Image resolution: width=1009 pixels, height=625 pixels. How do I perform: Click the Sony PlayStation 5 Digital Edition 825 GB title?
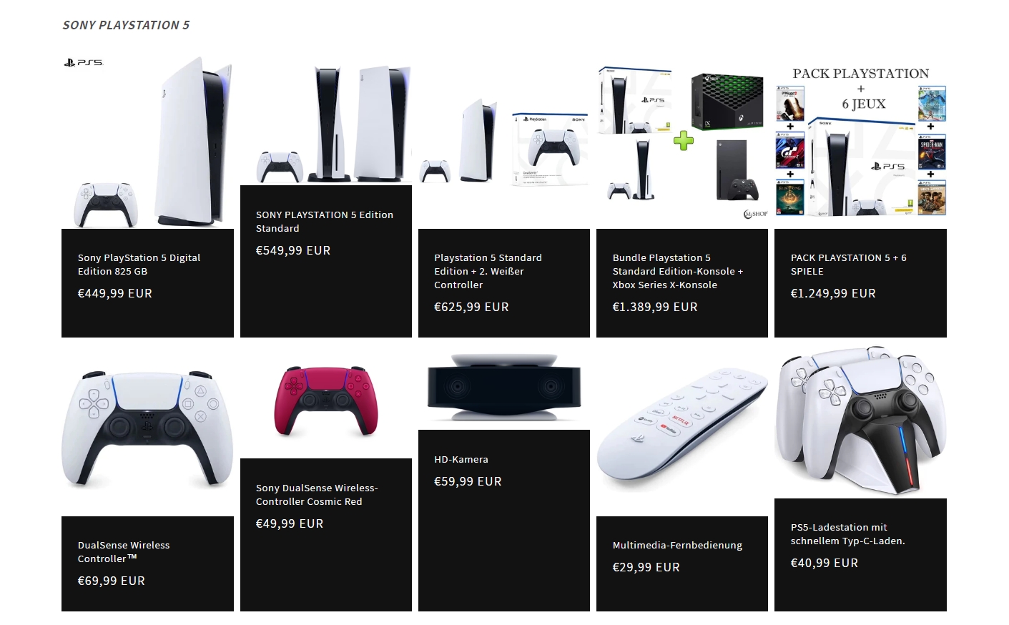coord(139,265)
